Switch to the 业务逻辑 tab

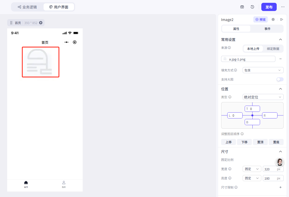(x=27, y=7)
